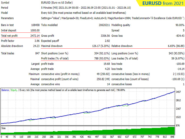
Task: Click the Spread value 5
Action: tap(184, 30)
